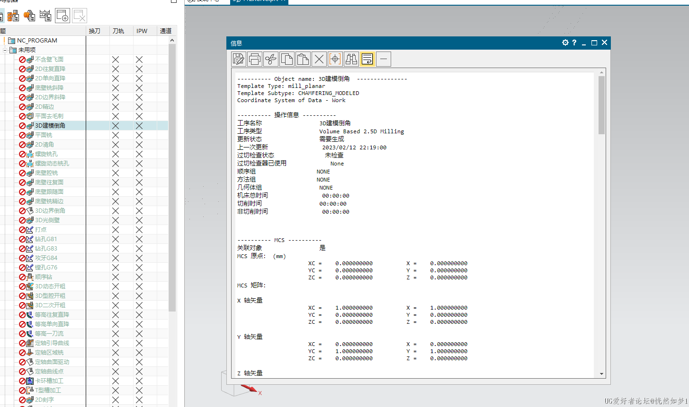Select operation 定轴区域铣
The height and width of the screenshot is (407, 689).
tap(49, 353)
